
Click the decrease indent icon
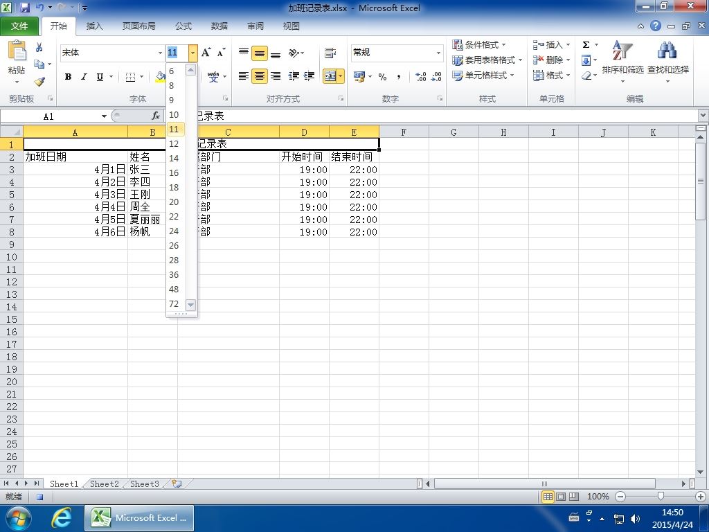(x=294, y=76)
